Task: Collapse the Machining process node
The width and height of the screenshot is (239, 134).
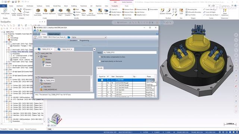Action: 37,78
